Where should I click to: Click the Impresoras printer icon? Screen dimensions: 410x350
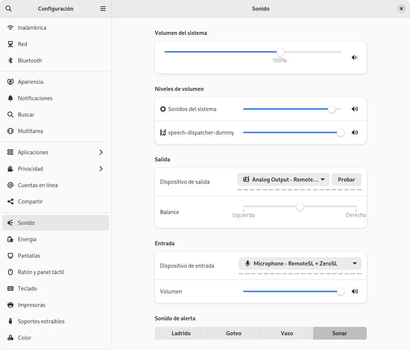click(10, 305)
